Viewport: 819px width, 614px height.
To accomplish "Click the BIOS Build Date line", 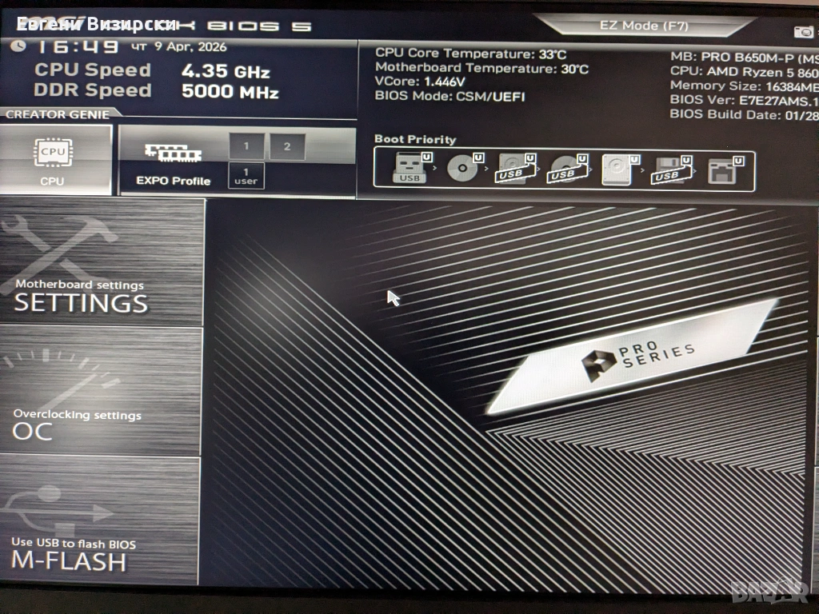I will (745, 114).
